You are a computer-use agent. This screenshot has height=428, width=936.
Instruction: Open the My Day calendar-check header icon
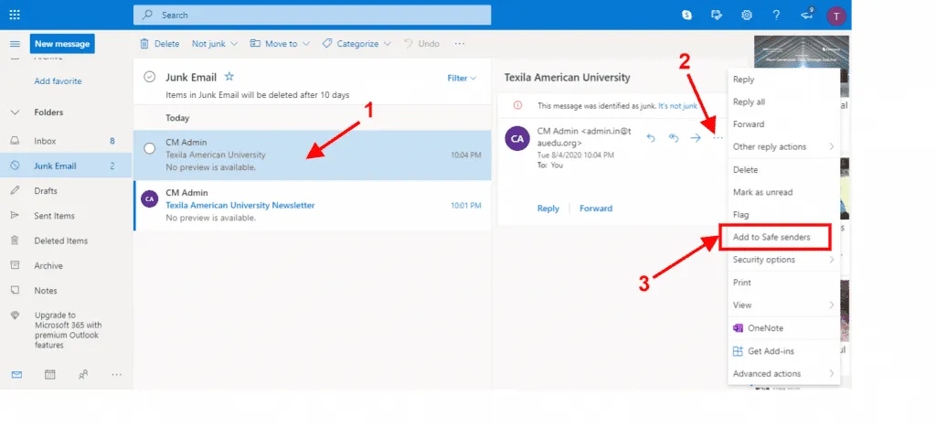(x=717, y=16)
